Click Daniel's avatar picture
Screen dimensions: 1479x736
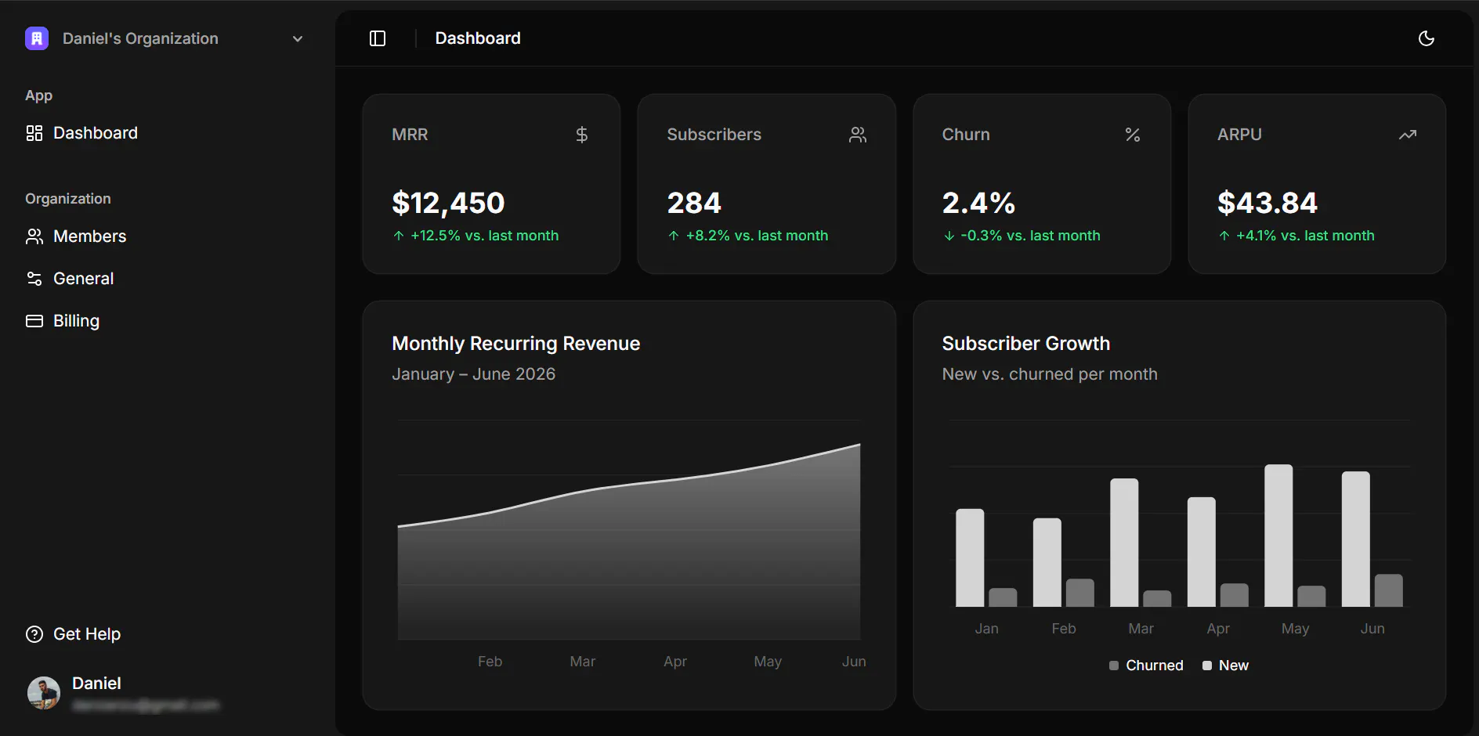point(44,693)
